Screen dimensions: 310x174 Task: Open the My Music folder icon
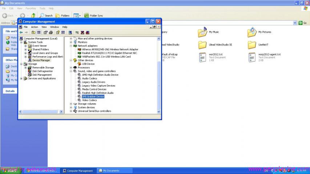pos(202,32)
